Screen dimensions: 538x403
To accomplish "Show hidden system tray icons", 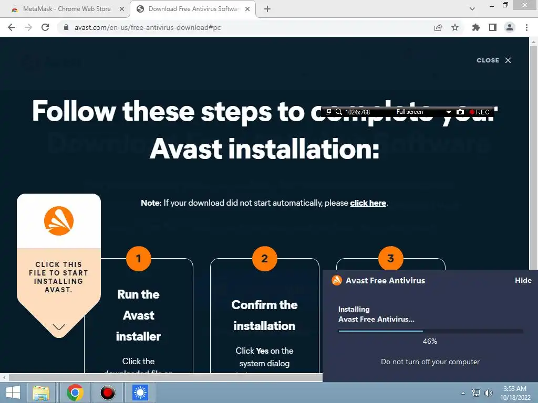I will point(463,393).
